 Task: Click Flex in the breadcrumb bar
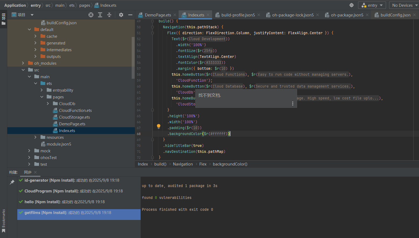pos(203,164)
